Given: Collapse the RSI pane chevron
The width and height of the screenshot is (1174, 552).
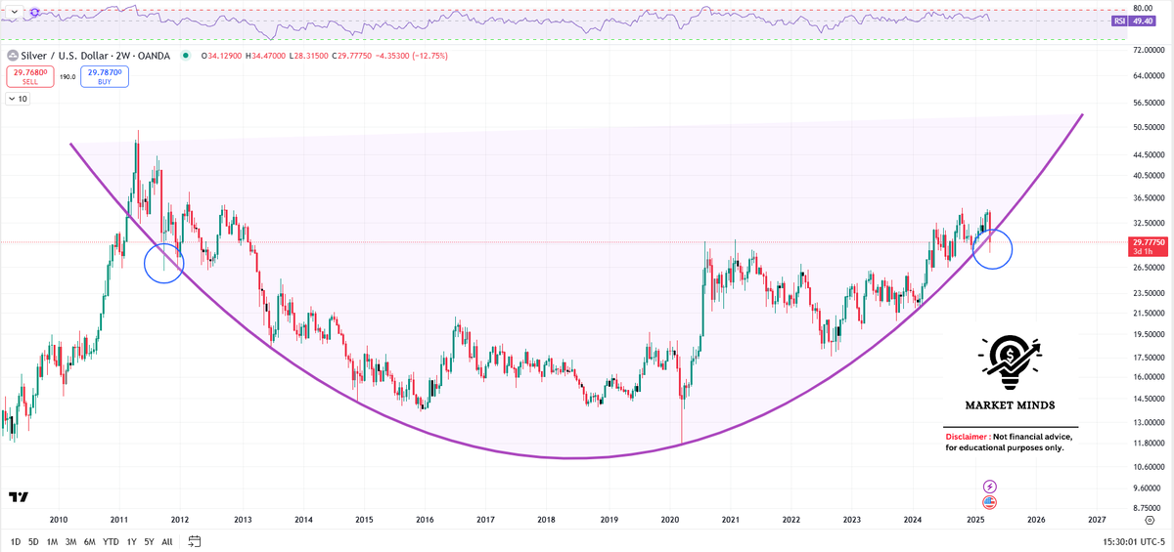Looking at the screenshot, I should coord(14,12).
